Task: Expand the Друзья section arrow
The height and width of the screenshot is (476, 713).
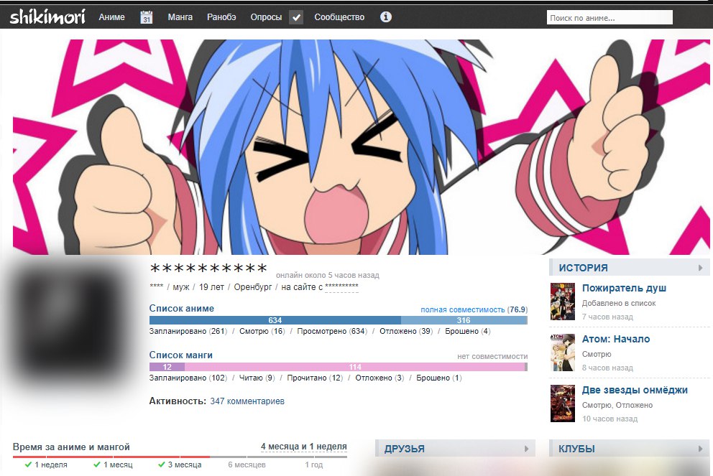Action: click(x=527, y=449)
